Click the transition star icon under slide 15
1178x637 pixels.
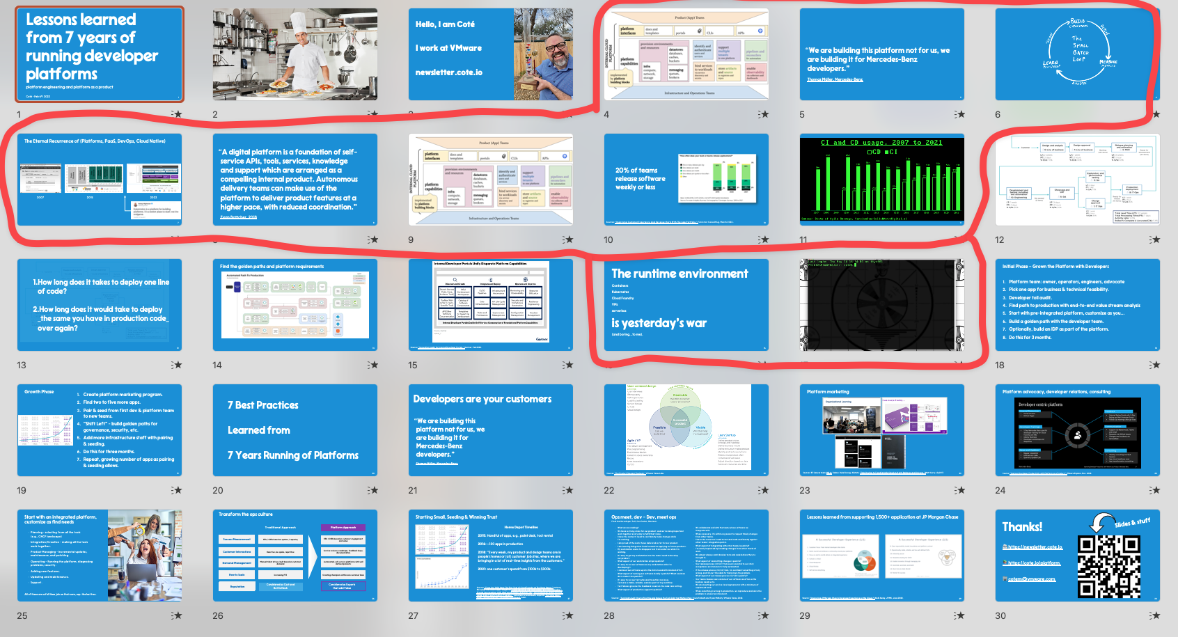pyautogui.click(x=569, y=365)
